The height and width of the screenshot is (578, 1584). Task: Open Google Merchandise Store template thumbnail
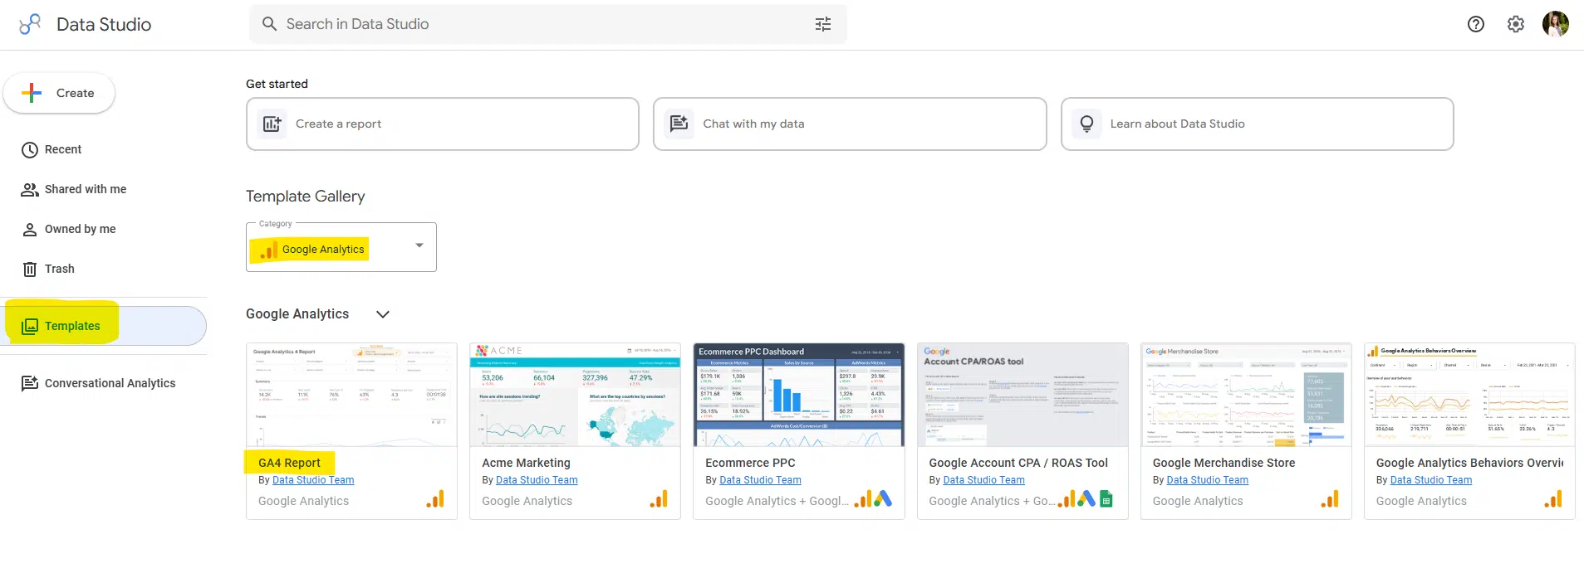pos(1246,395)
